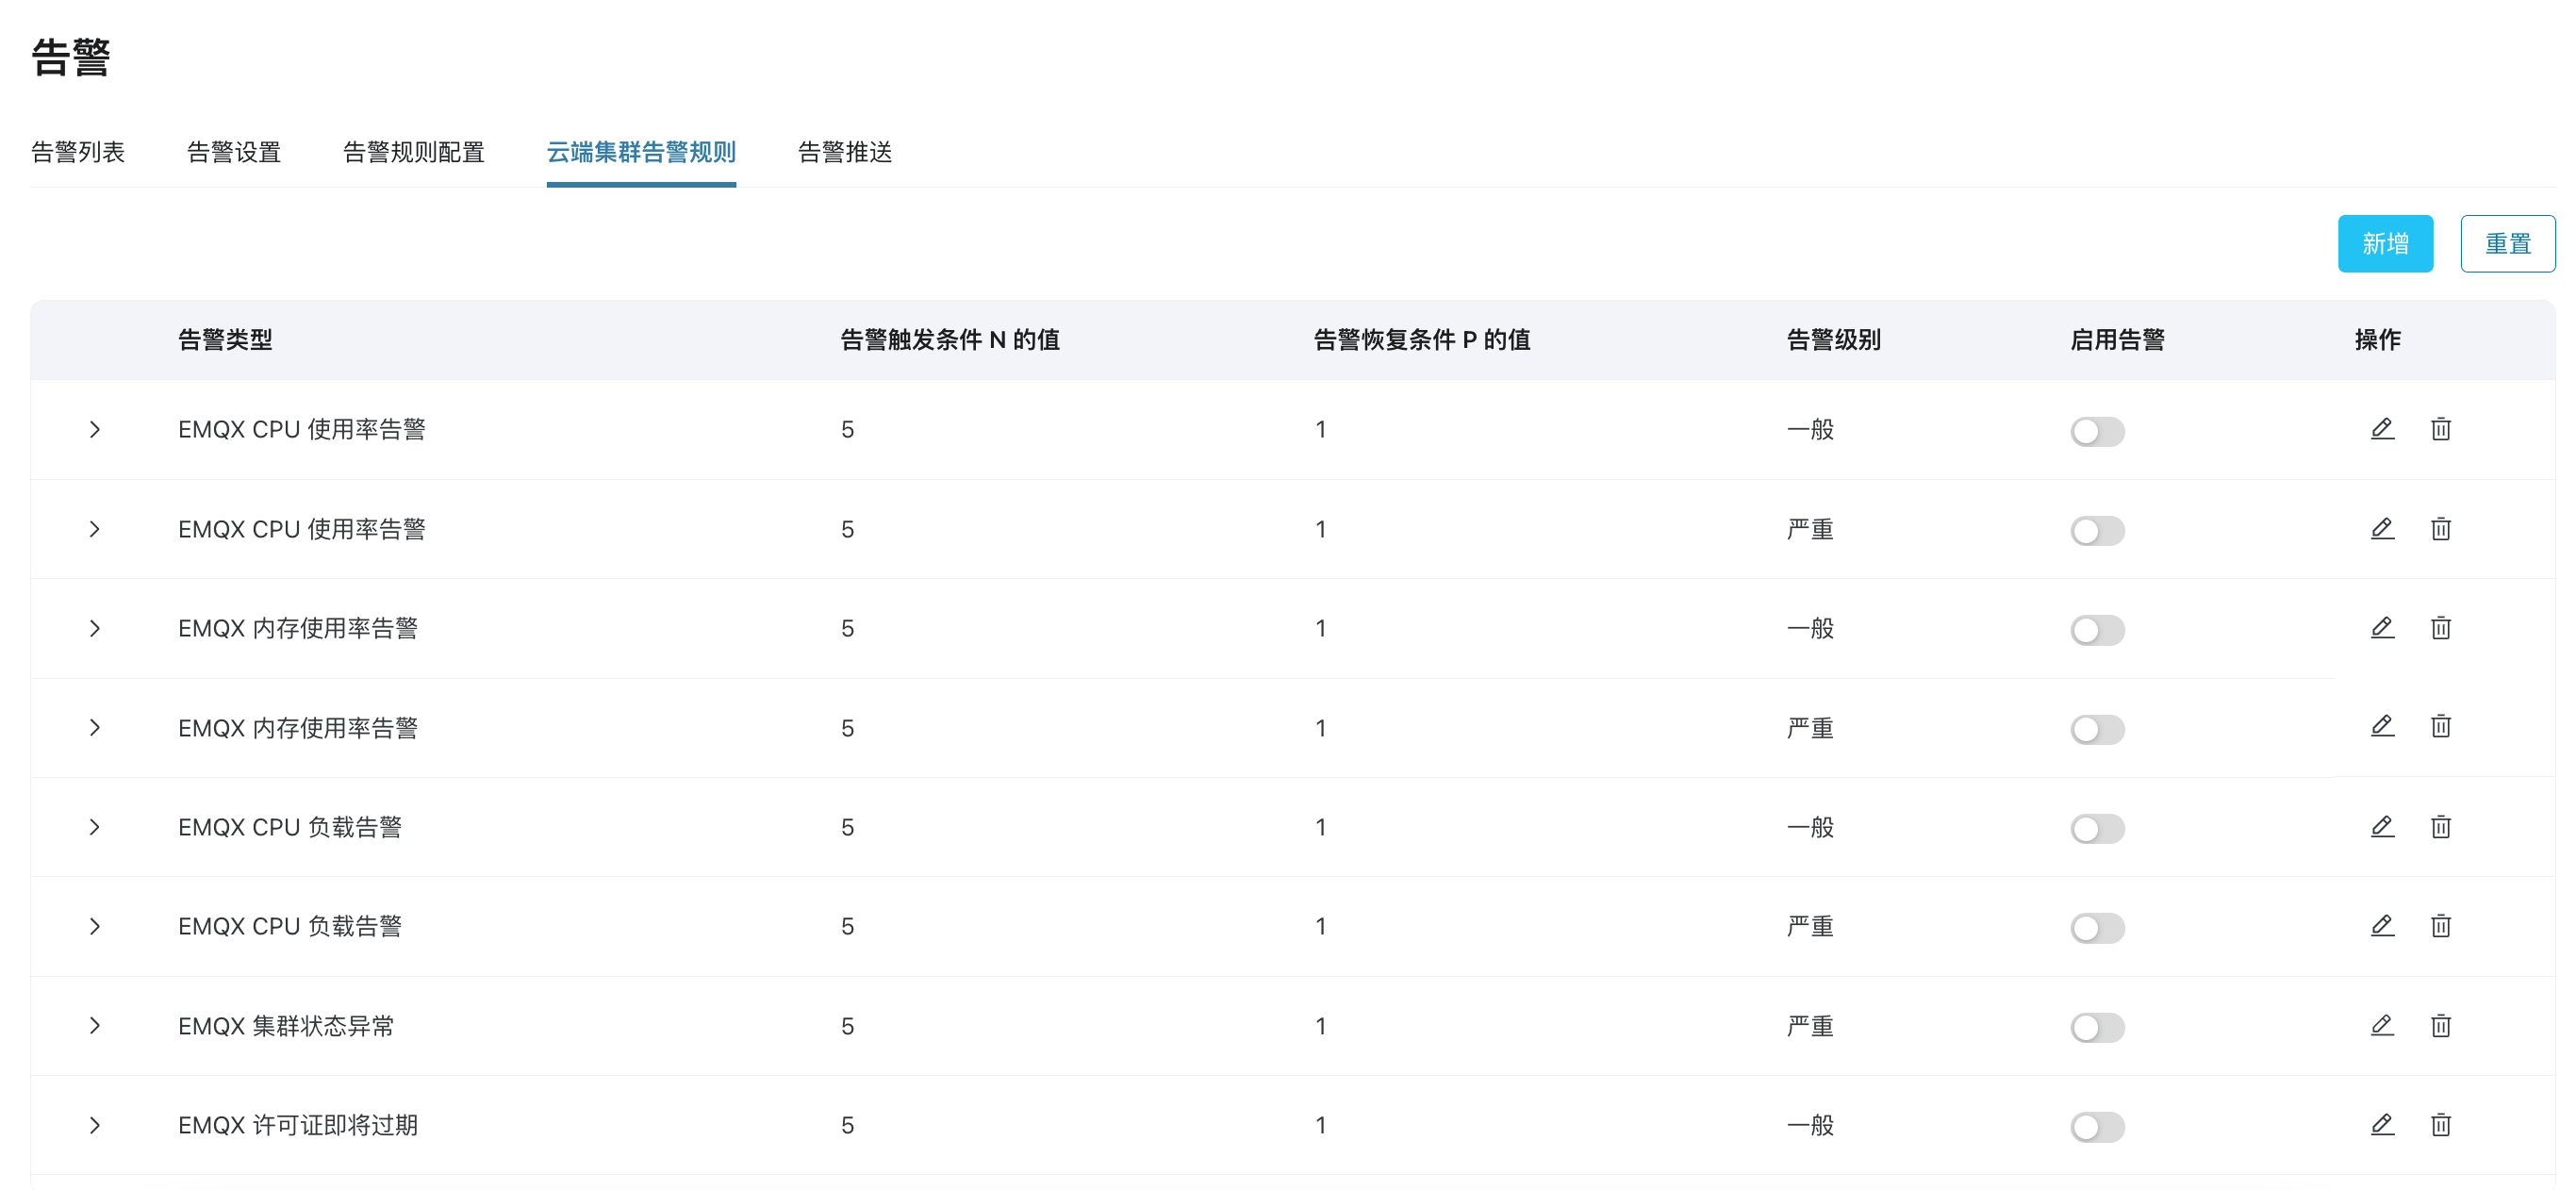The image size is (2576, 1190).
Task: Delete the EMQX 许可证即将过期 rule
Action: pyautogui.click(x=2440, y=1124)
